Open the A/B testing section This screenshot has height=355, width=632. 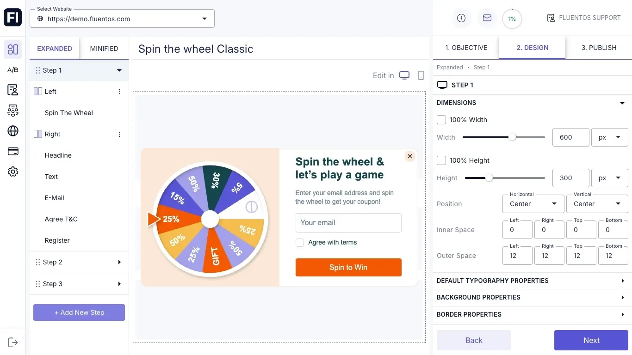tap(12, 70)
